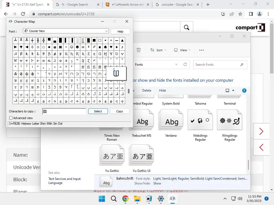Switch to the unicode - Google Search tab
The image size is (274, 205).
tap(177, 5)
